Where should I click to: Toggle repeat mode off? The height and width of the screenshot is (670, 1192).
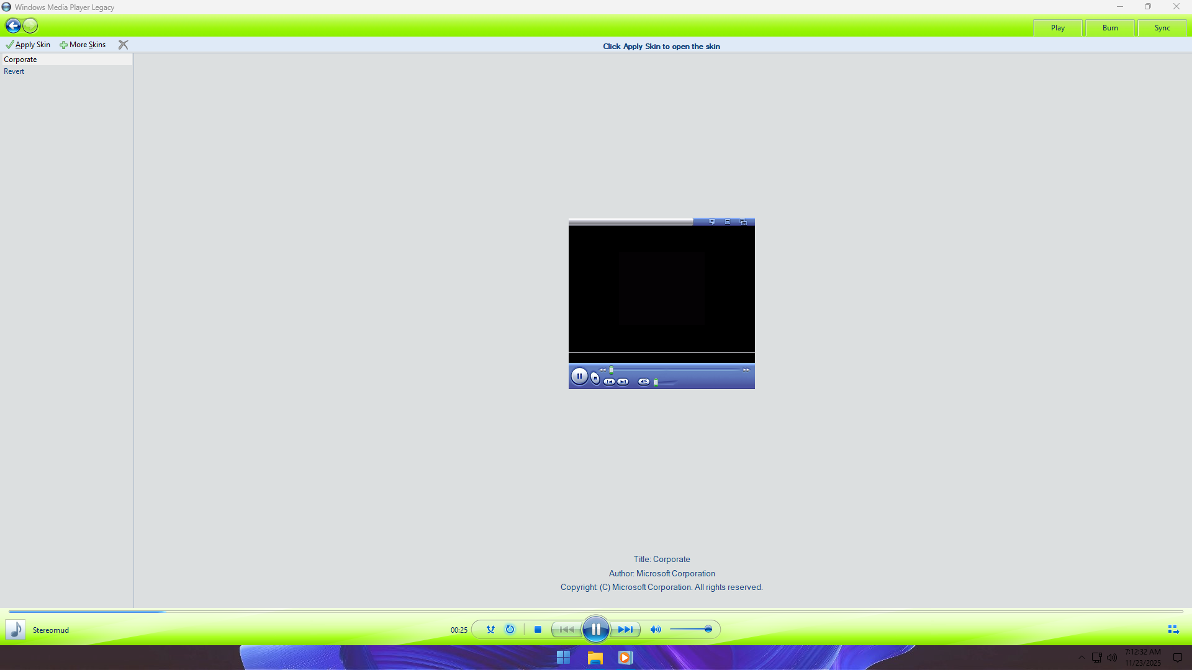coord(510,630)
